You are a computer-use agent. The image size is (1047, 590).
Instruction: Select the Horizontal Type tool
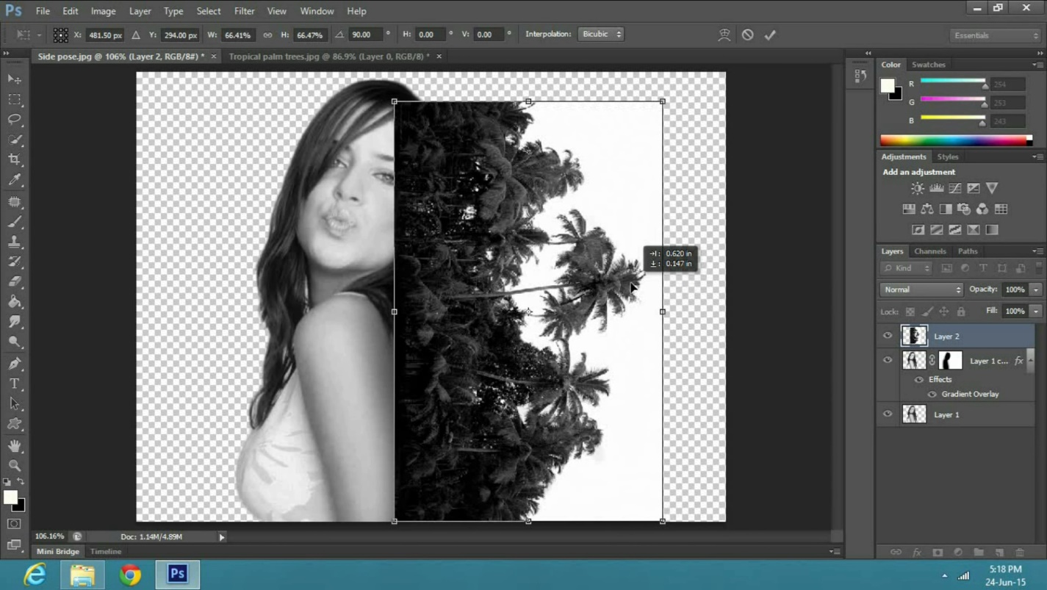coord(14,384)
